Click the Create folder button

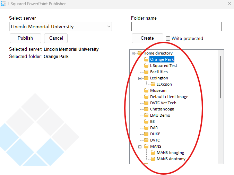147,38
